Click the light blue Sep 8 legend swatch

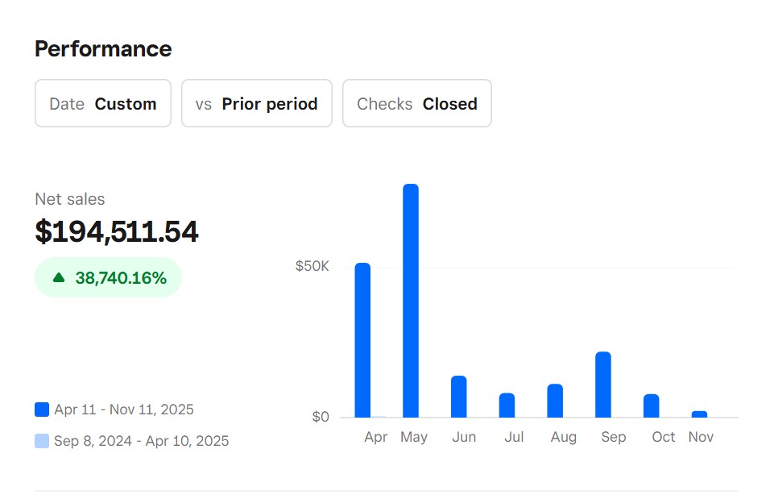point(42,441)
